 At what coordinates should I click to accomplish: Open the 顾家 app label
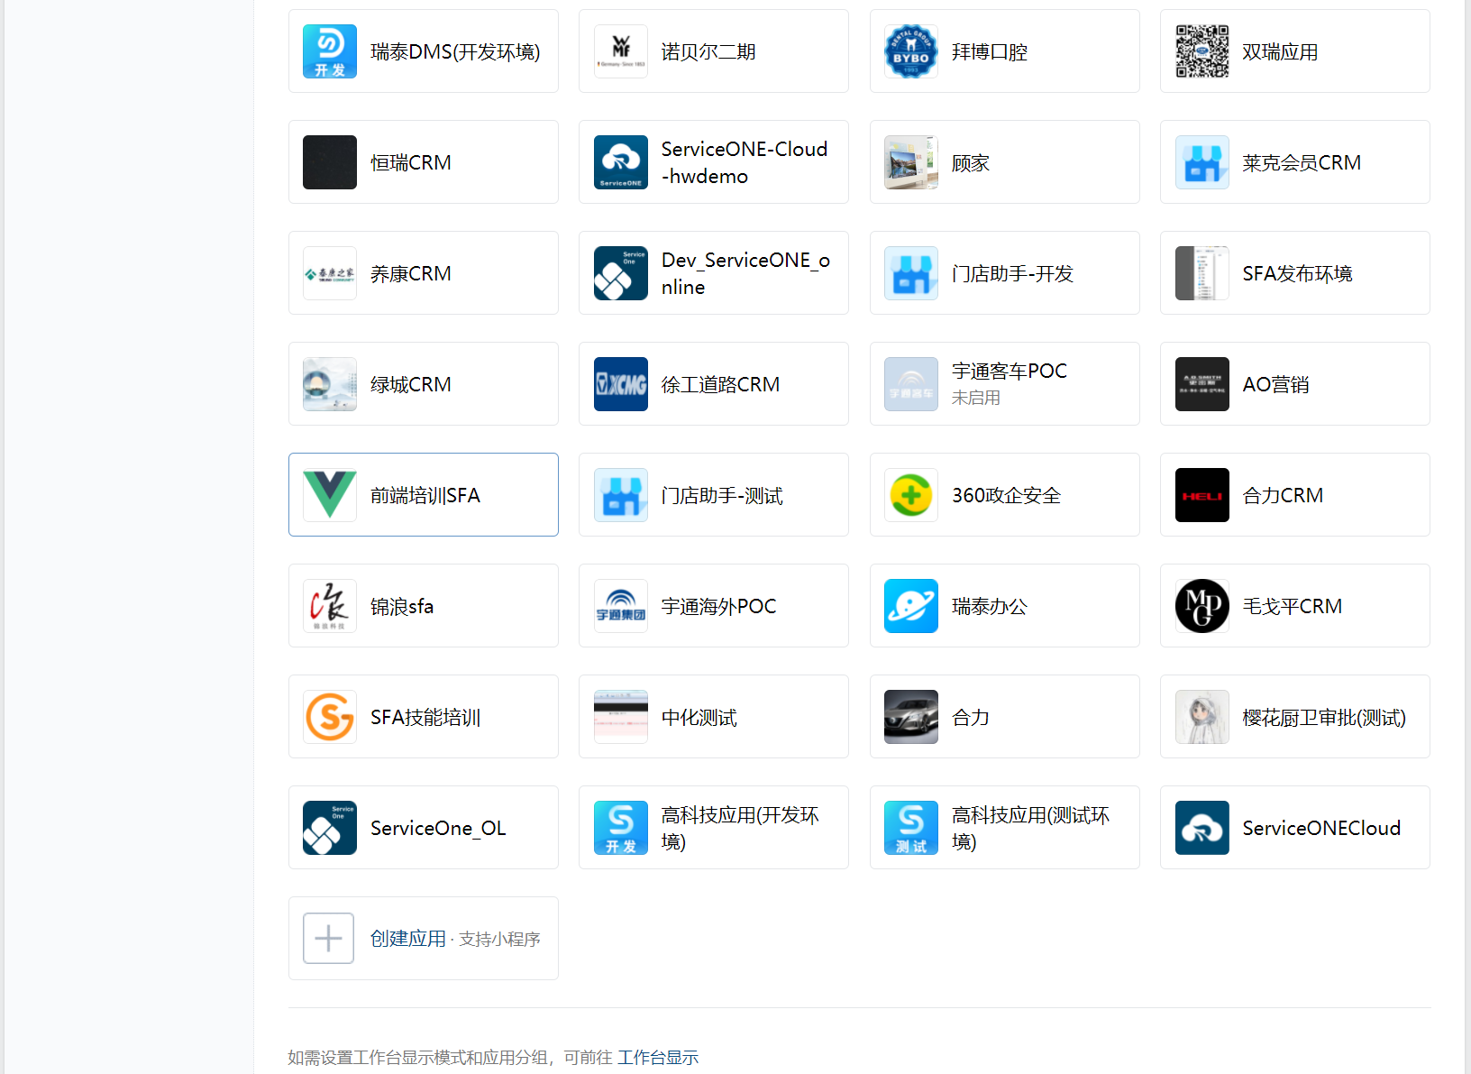click(971, 163)
